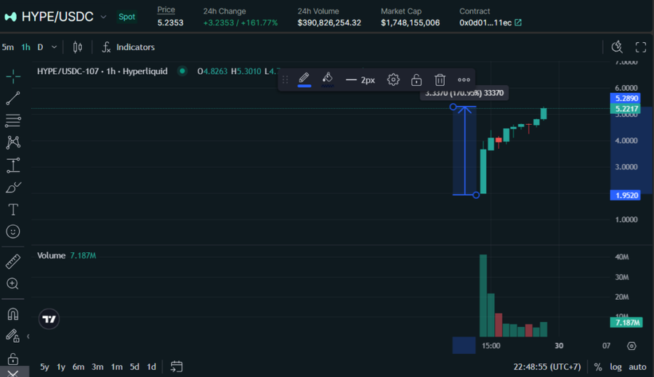This screenshot has width=654, height=377.
Task: Set chart range to 5y
Action: pyautogui.click(x=44, y=367)
